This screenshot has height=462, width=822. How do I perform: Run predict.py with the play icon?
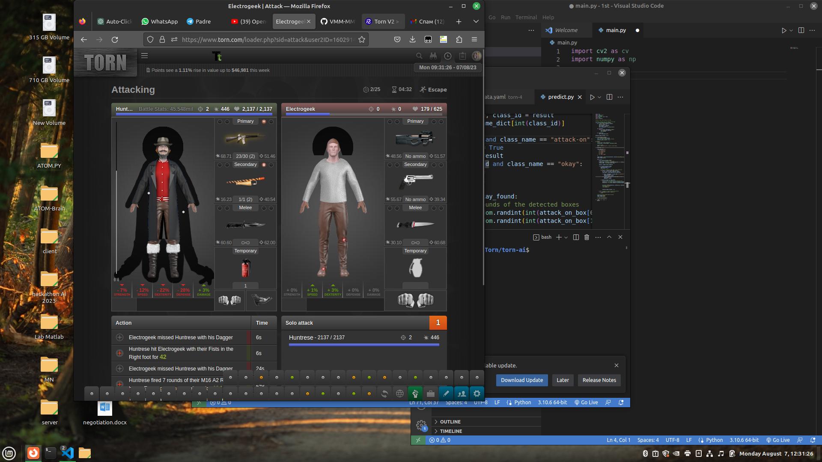pos(592,97)
